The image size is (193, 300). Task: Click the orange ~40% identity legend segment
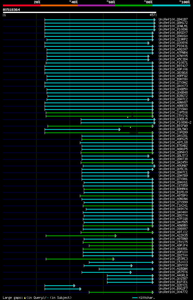click(x=59, y=5)
